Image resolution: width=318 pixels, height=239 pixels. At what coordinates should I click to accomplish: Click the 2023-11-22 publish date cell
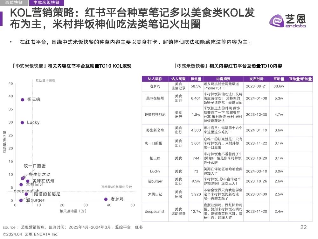tap(256, 143)
